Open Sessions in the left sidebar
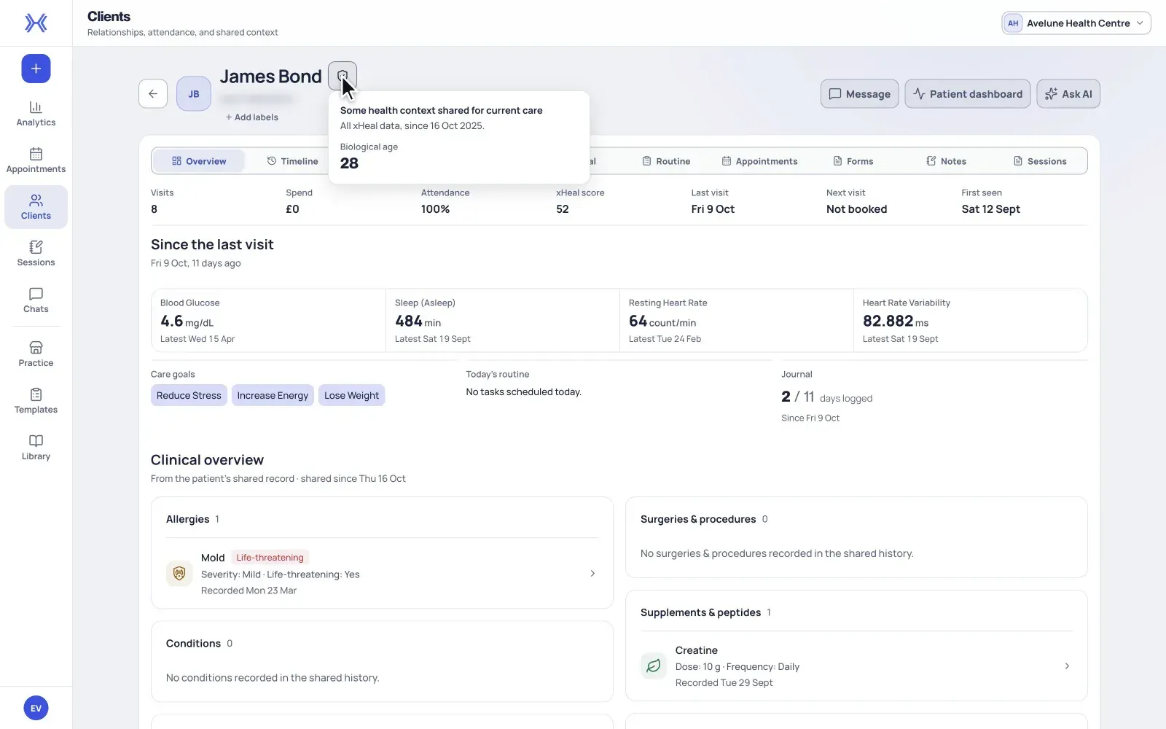The image size is (1166, 729). (36, 254)
